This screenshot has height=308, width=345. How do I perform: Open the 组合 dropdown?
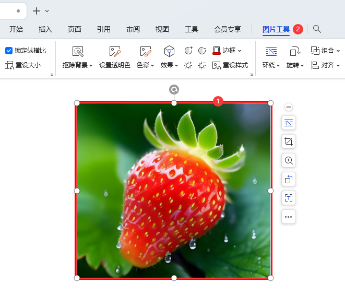(325, 51)
